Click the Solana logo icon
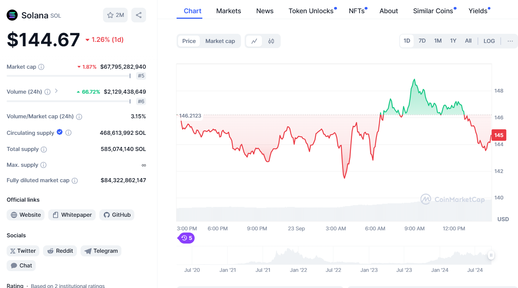This screenshot has width=518, height=288. point(12,15)
